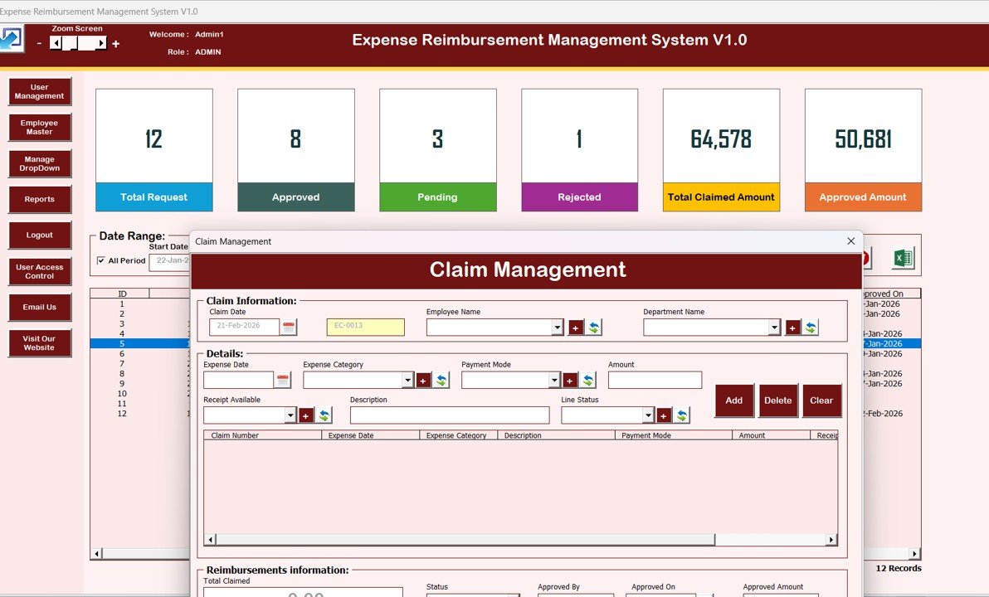
Task: Refresh the Department Name list
Action: click(x=809, y=327)
